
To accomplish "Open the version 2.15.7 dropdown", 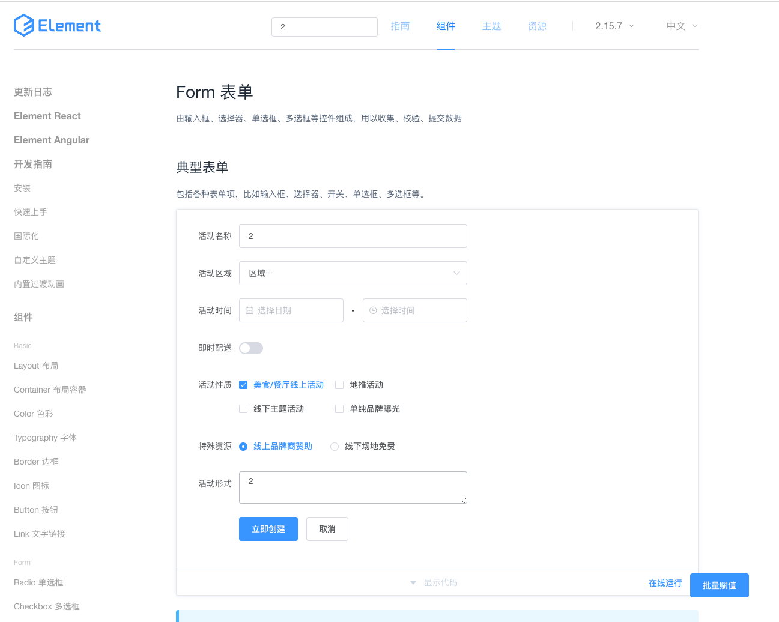I will tap(614, 26).
